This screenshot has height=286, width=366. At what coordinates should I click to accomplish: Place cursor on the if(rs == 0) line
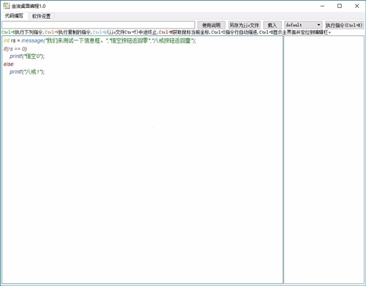(x=15, y=49)
